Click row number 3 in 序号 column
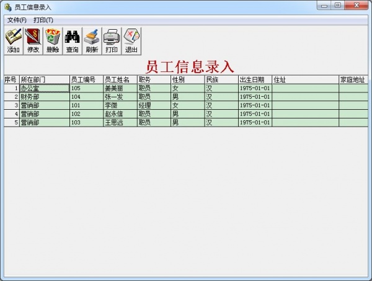The image size is (372, 281). coord(12,105)
